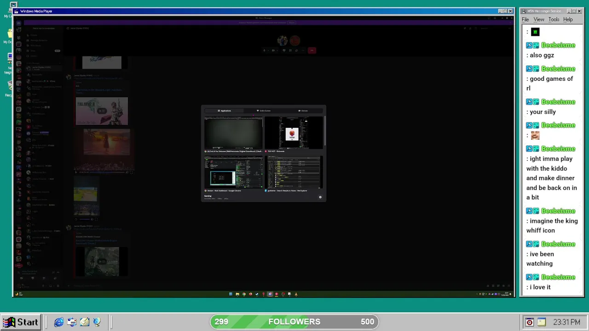Image resolution: width=589 pixels, height=331 pixels.
Task: Click Beebsisme username above 'your silly'
Action: pyautogui.click(x=558, y=102)
